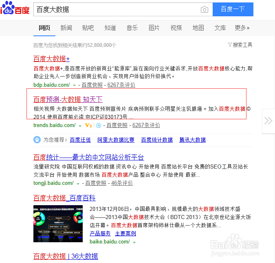275x263 pixels.
Task: Open the 视频 tab
Action: [176, 28]
